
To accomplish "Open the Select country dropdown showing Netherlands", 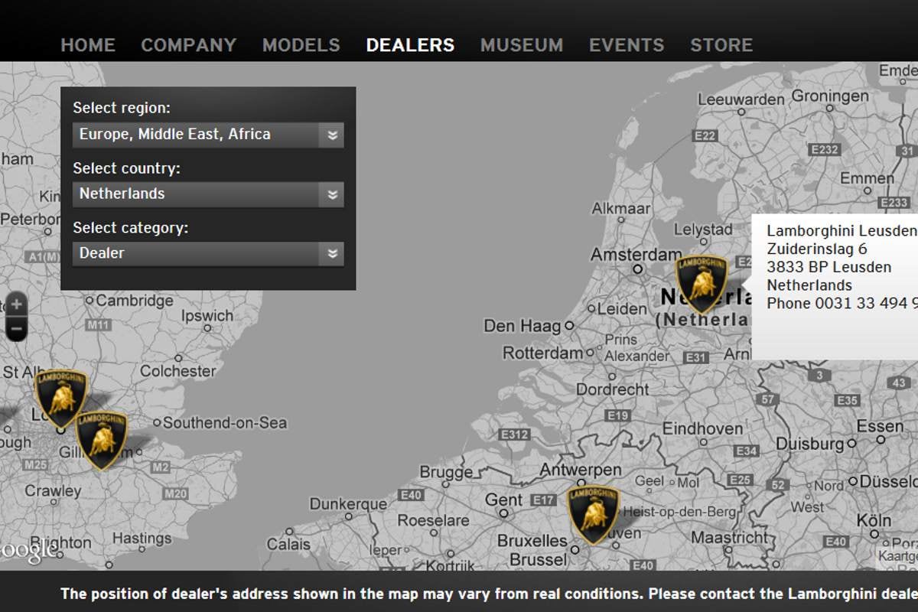I will coord(208,194).
